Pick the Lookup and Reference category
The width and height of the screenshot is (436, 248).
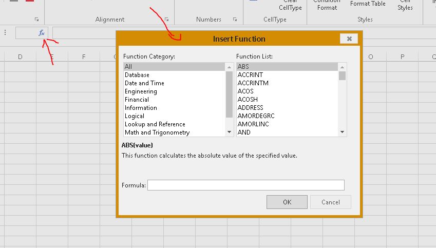[x=155, y=124]
